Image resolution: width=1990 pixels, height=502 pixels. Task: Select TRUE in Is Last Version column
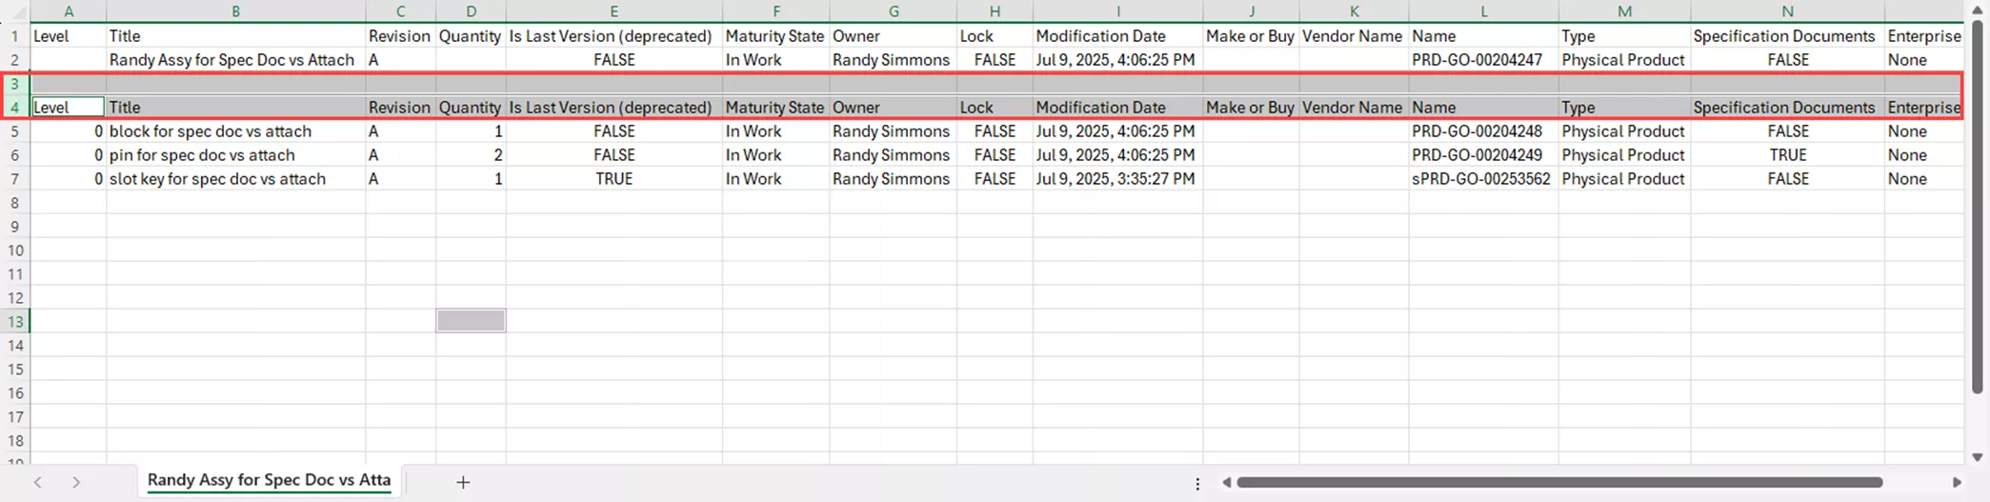[x=614, y=179]
